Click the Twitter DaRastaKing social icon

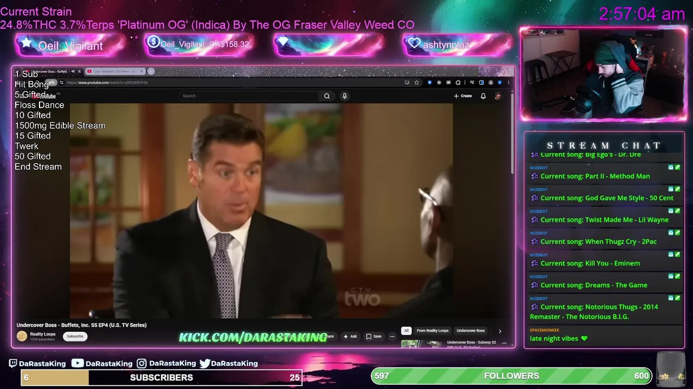pyautogui.click(x=205, y=364)
